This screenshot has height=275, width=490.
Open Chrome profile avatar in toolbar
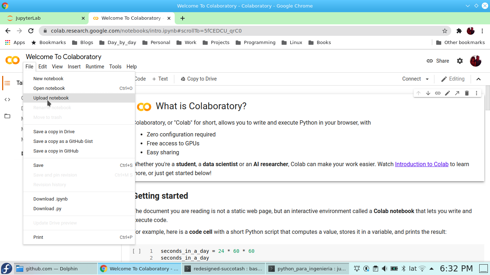[471, 31]
